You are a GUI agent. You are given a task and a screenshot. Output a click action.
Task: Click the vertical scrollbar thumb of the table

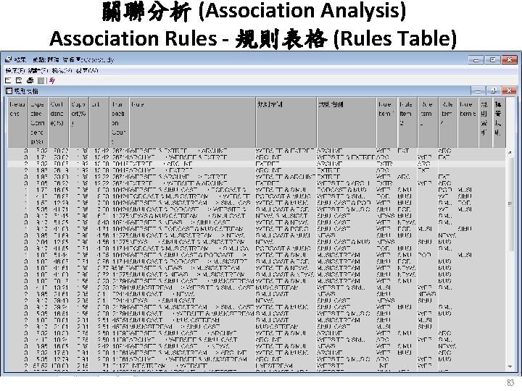510,203
